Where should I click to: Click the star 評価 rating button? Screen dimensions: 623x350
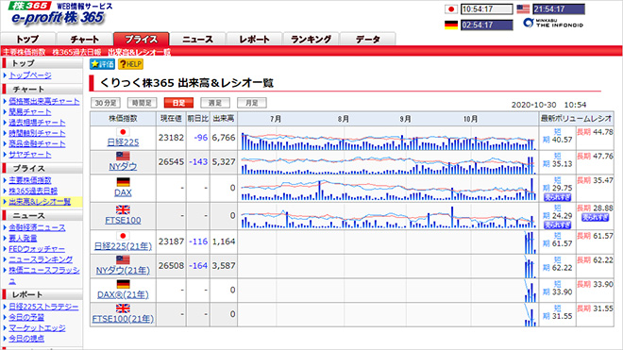(102, 64)
